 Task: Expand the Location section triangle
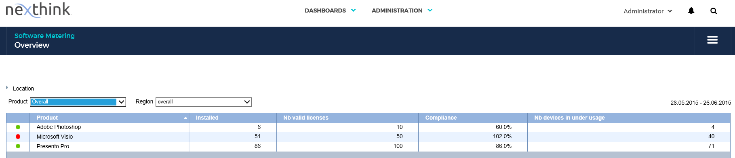7,87
